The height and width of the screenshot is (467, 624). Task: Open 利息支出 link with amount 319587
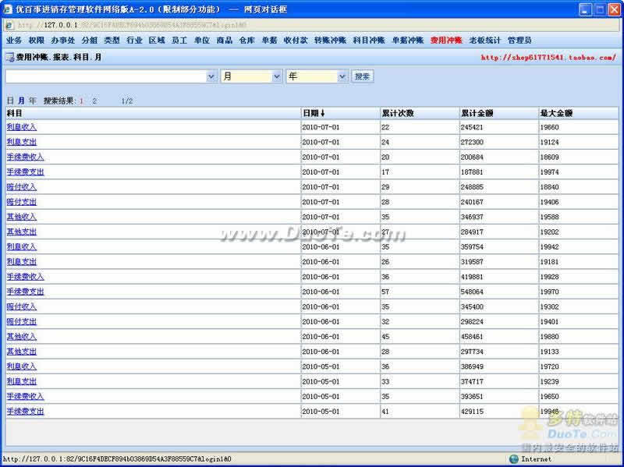[x=22, y=262]
